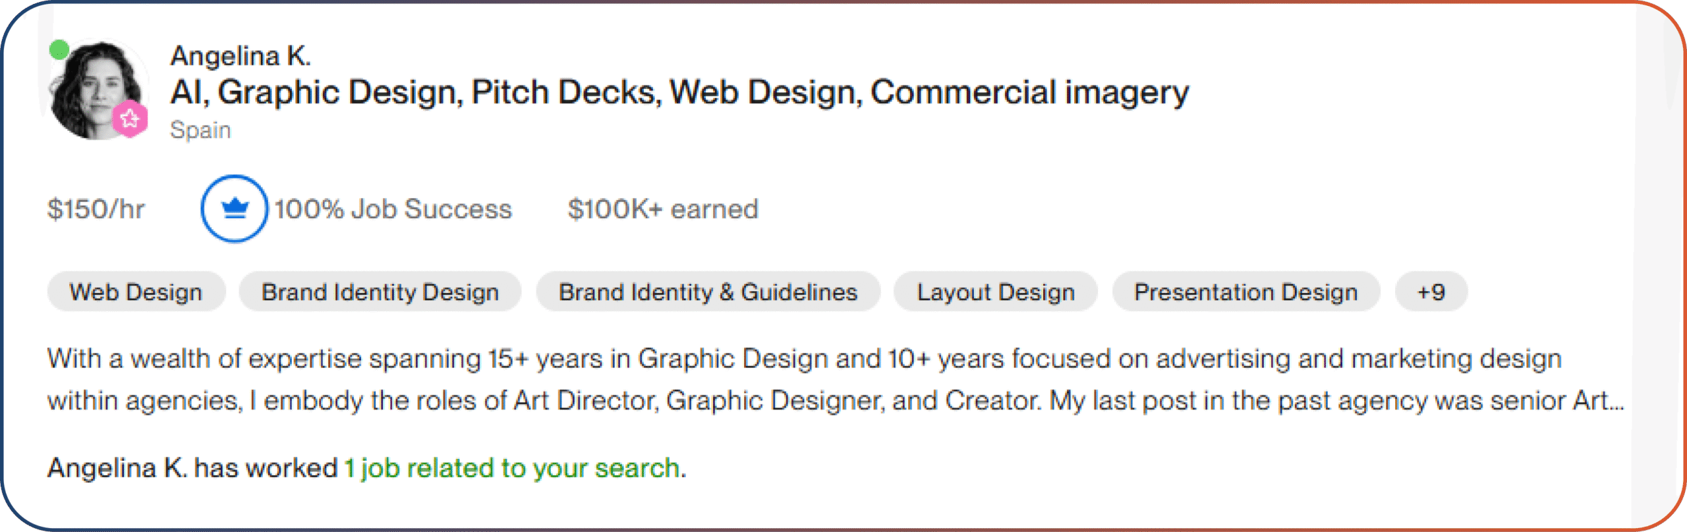
Task: Click the green online status dot
Action: click(59, 49)
